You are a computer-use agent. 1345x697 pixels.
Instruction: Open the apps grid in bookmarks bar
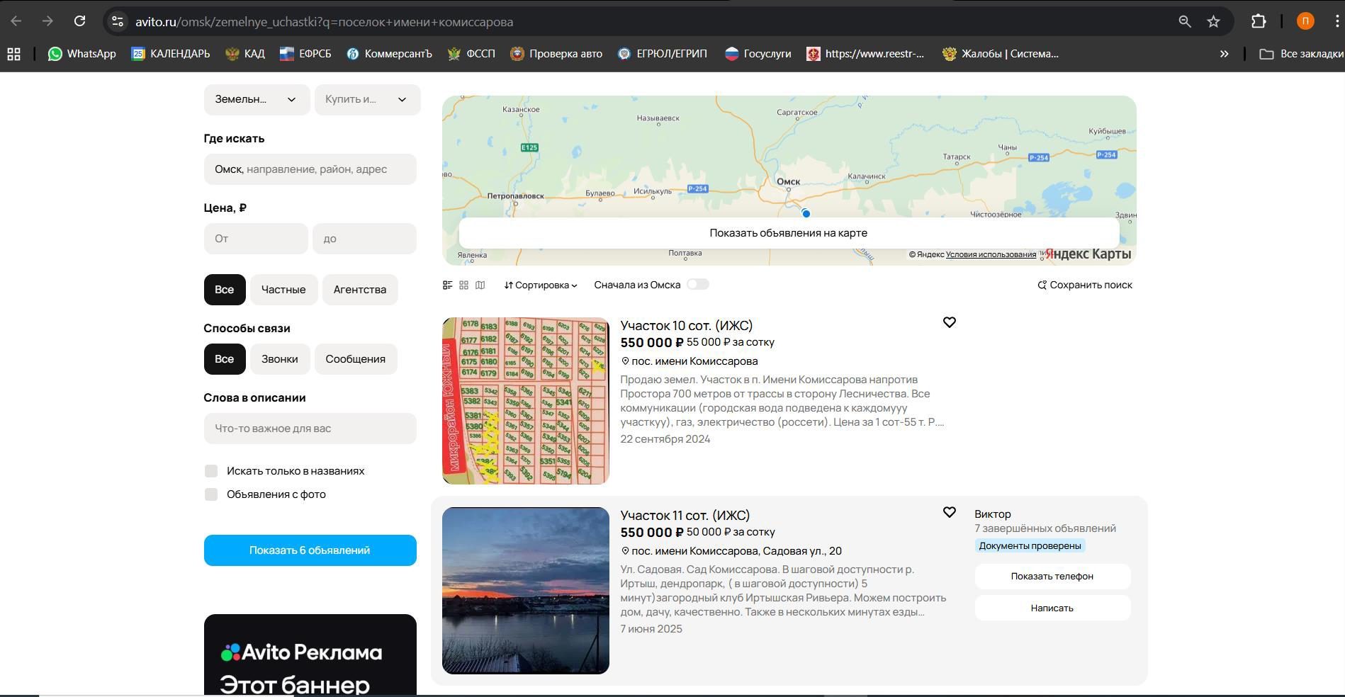click(13, 54)
